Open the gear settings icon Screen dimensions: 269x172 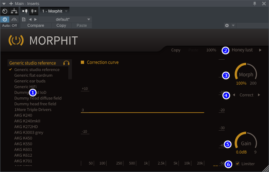click(227, 26)
